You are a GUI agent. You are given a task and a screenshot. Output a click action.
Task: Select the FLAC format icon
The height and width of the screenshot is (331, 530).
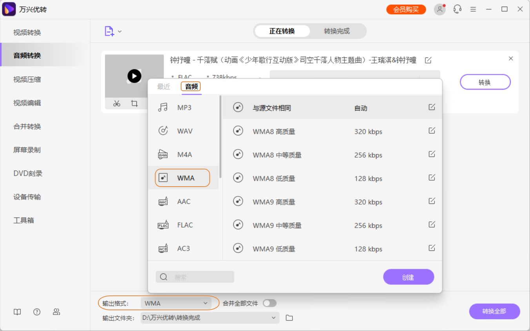click(163, 225)
